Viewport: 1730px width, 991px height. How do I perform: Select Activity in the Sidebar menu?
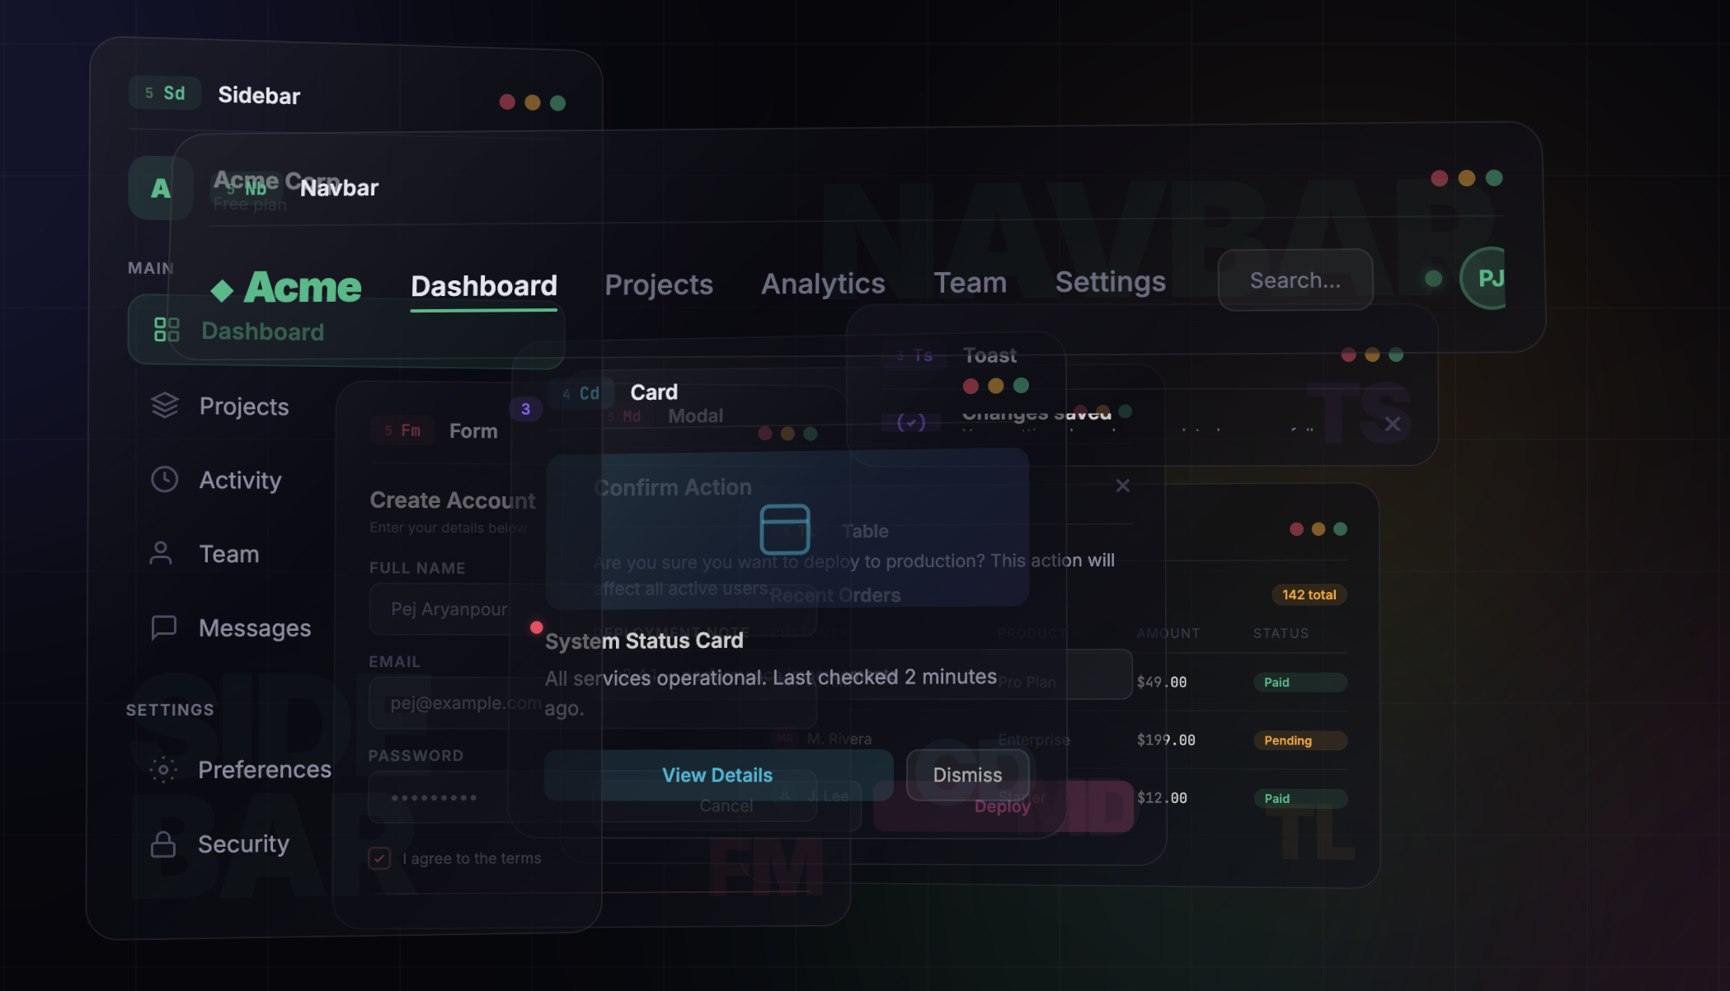[x=240, y=480]
